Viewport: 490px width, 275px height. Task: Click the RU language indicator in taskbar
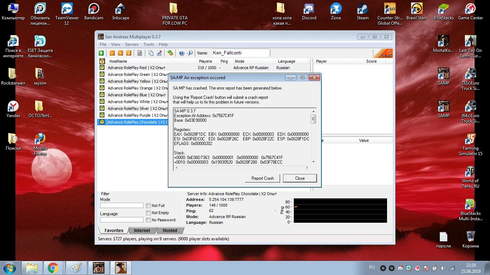click(x=372, y=267)
